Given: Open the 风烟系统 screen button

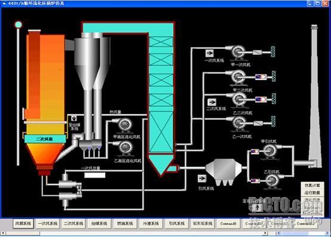Looking at the screenshot, I should point(23,223).
